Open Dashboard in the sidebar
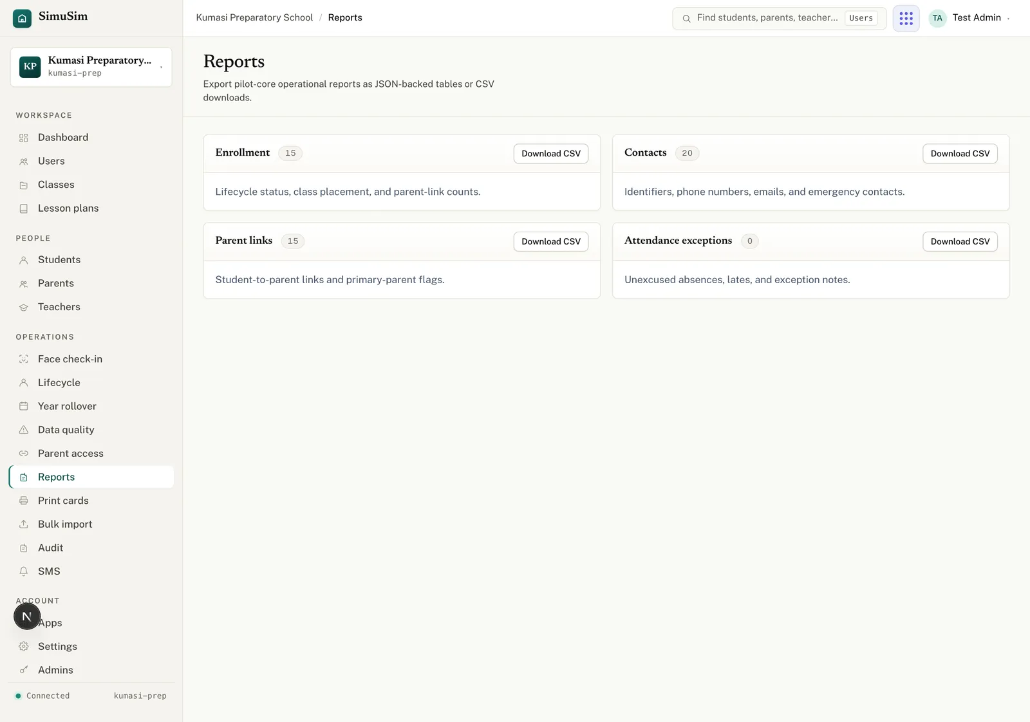 [x=91, y=138]
